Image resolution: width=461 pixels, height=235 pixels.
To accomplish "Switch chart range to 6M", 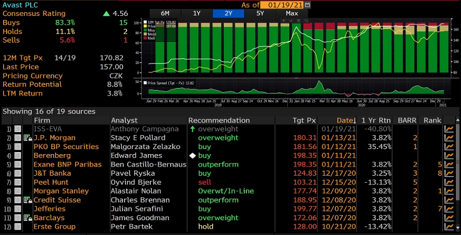I will click(165, 13).
